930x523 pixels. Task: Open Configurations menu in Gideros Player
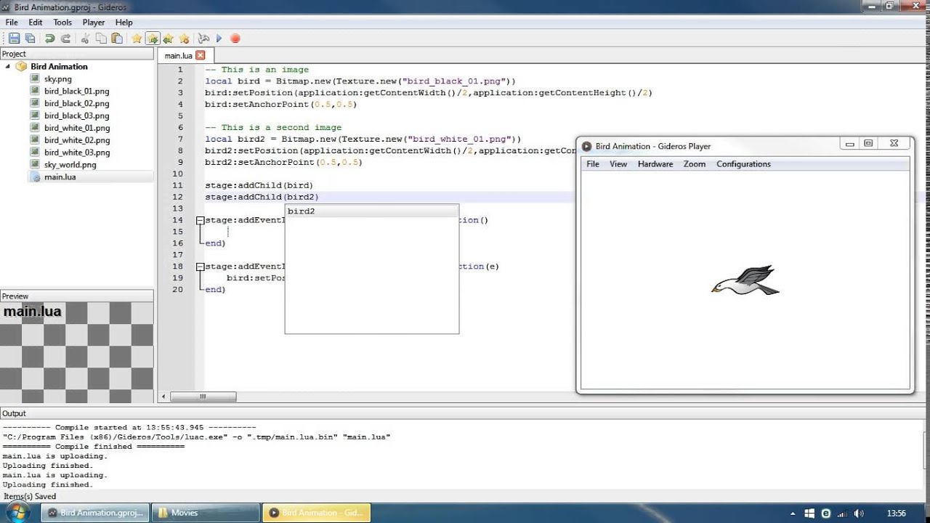click(x=743, y=164)
